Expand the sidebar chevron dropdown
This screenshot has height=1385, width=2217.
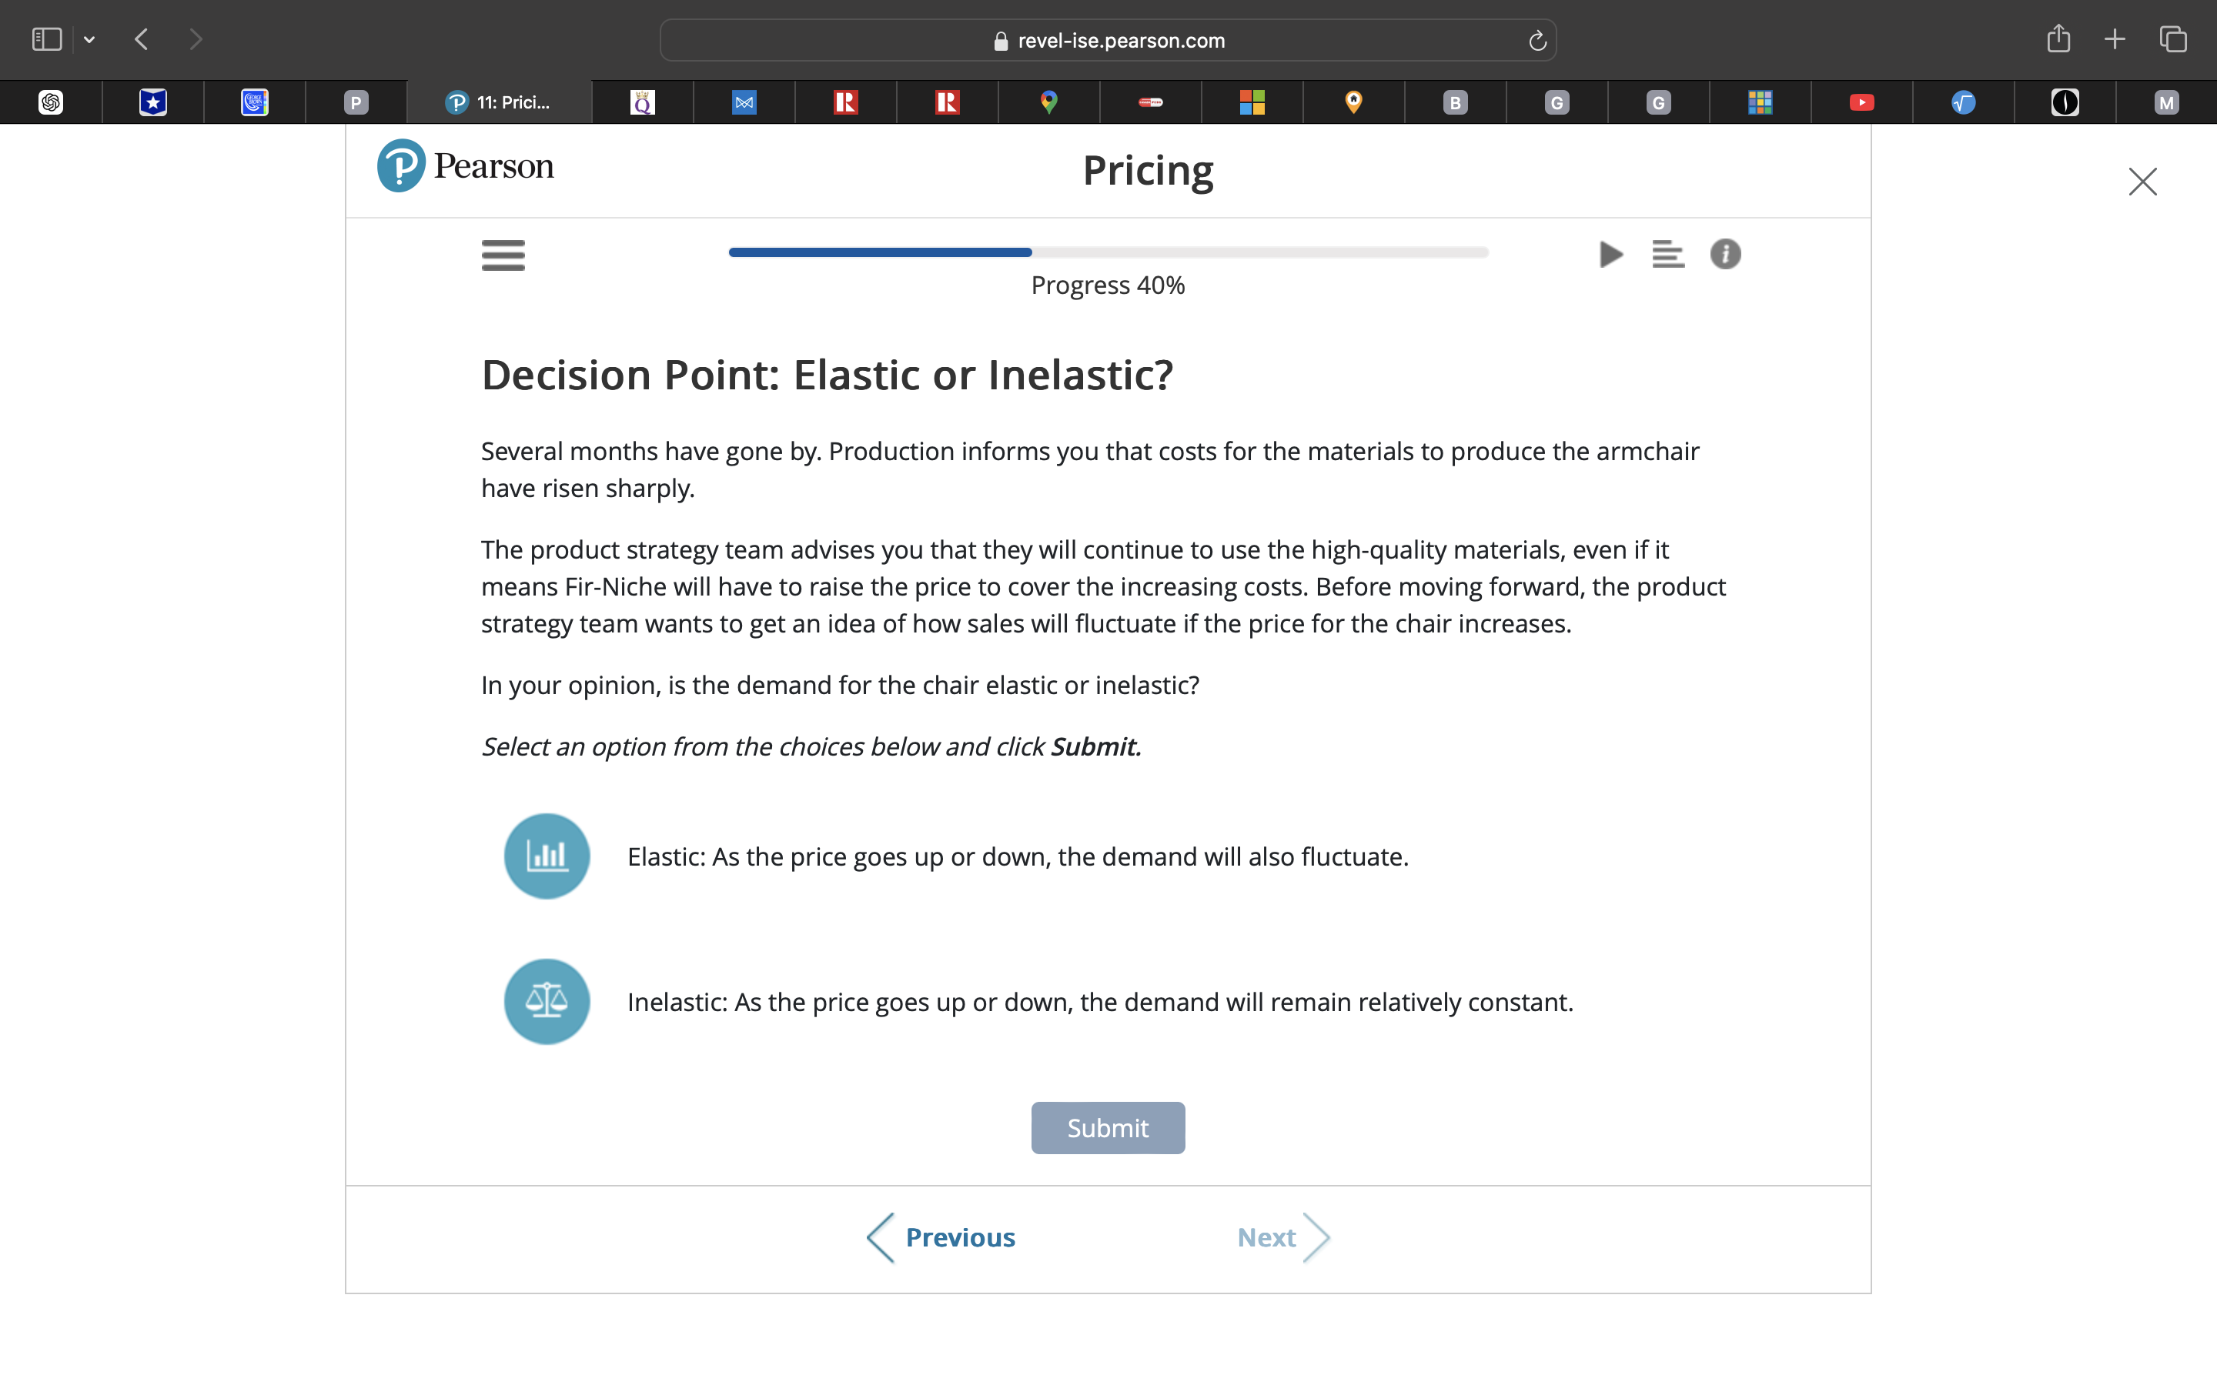pos(90,38)
